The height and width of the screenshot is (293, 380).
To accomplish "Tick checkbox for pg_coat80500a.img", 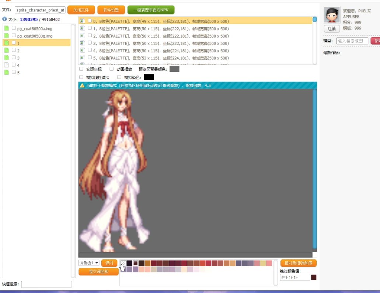I will pyautogui.click(x=14, y=28).
